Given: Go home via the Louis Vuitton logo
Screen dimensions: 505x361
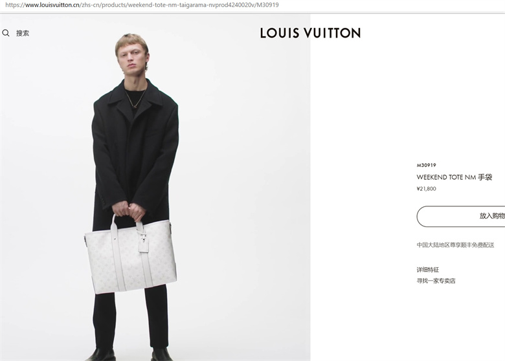Looking at the screenshot, I should 310,33.
